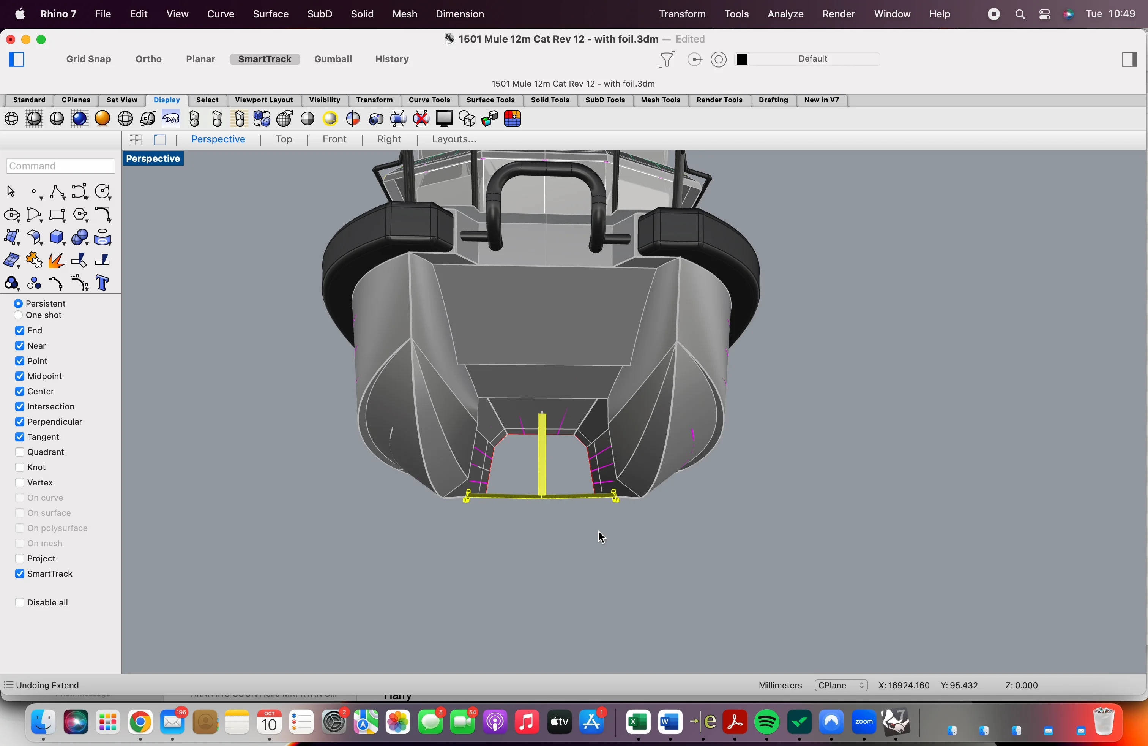This screenshot has width=1148, height=746.
Task: Enable the Quadrant object snap
Action: [20, 453]
